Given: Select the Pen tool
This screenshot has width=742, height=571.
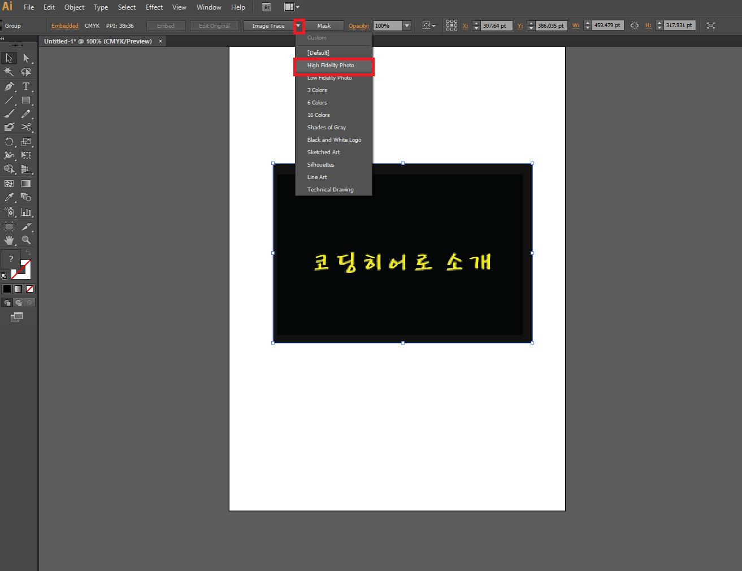Looking at the screenshot, I should pyautogui.click(x=9, y=86).
